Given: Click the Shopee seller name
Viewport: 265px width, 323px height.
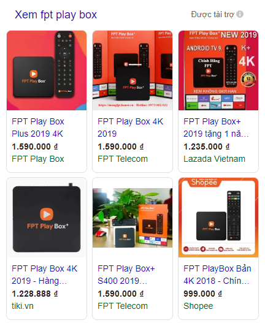Looking at the screenshot, I should pyautogui.click(x=198, y=306).
